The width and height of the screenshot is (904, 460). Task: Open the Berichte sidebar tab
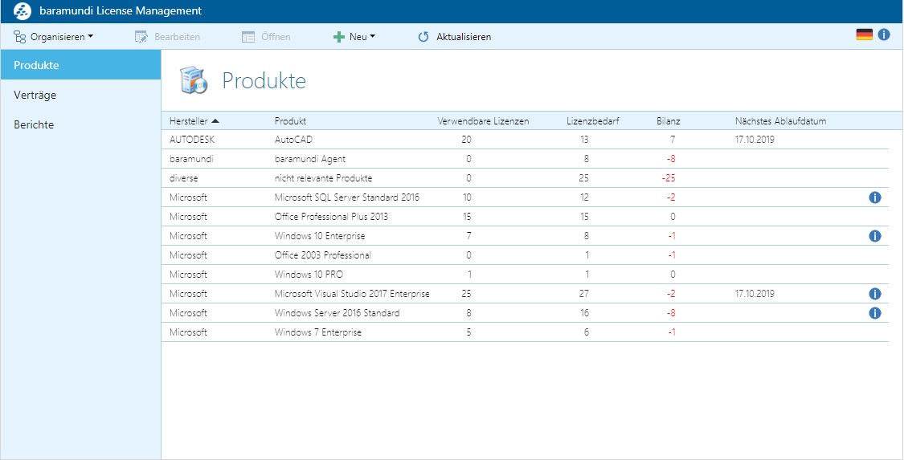coord(80,125)
